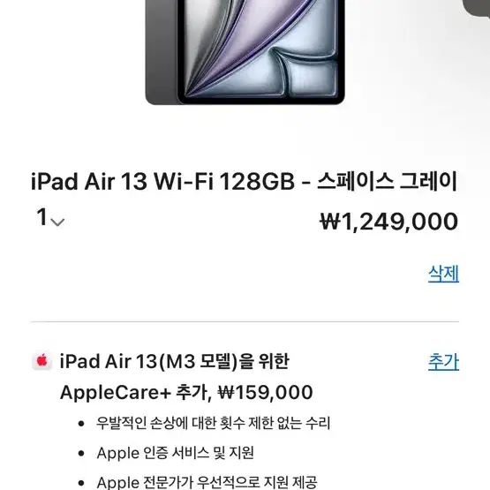Image resolution: width=490 pixels, height=490 pixels.
Task: Click 'AppleCare+ 추가, ₩159,000' text line
Action: tap(186, 393)
